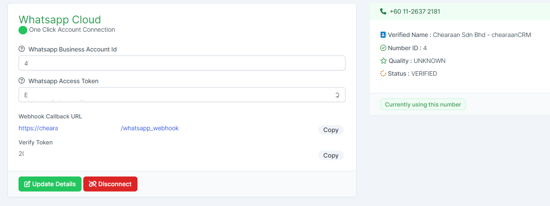Copy the Webhook Callback URL

pos(331,130)
